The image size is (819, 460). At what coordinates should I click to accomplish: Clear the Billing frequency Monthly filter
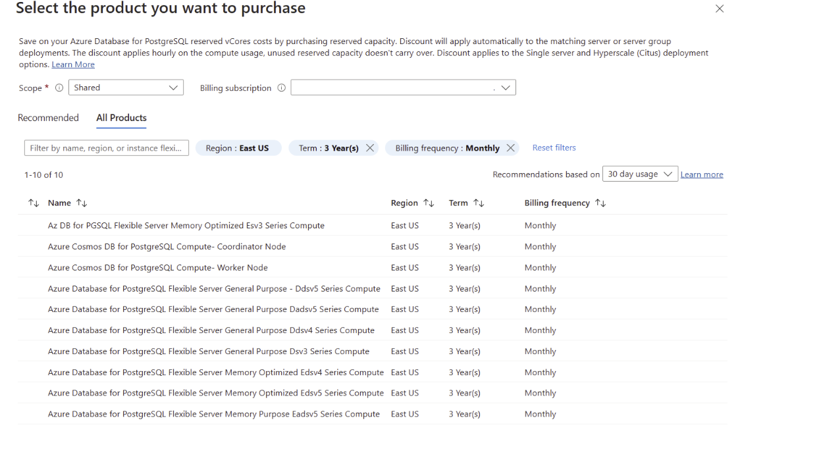(x=510, y=147)
